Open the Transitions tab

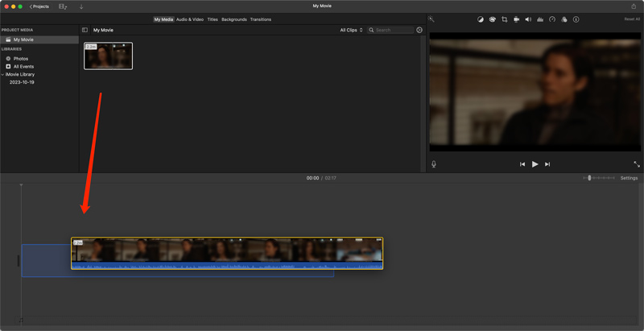(x=261, y=19)
